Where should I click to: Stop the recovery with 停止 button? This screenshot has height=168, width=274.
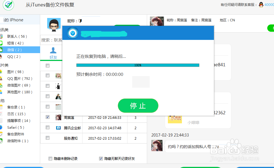click(x=138, y=106)
